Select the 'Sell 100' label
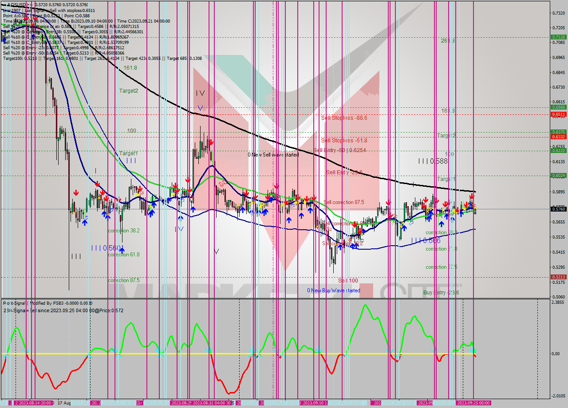 click(348, 280)
